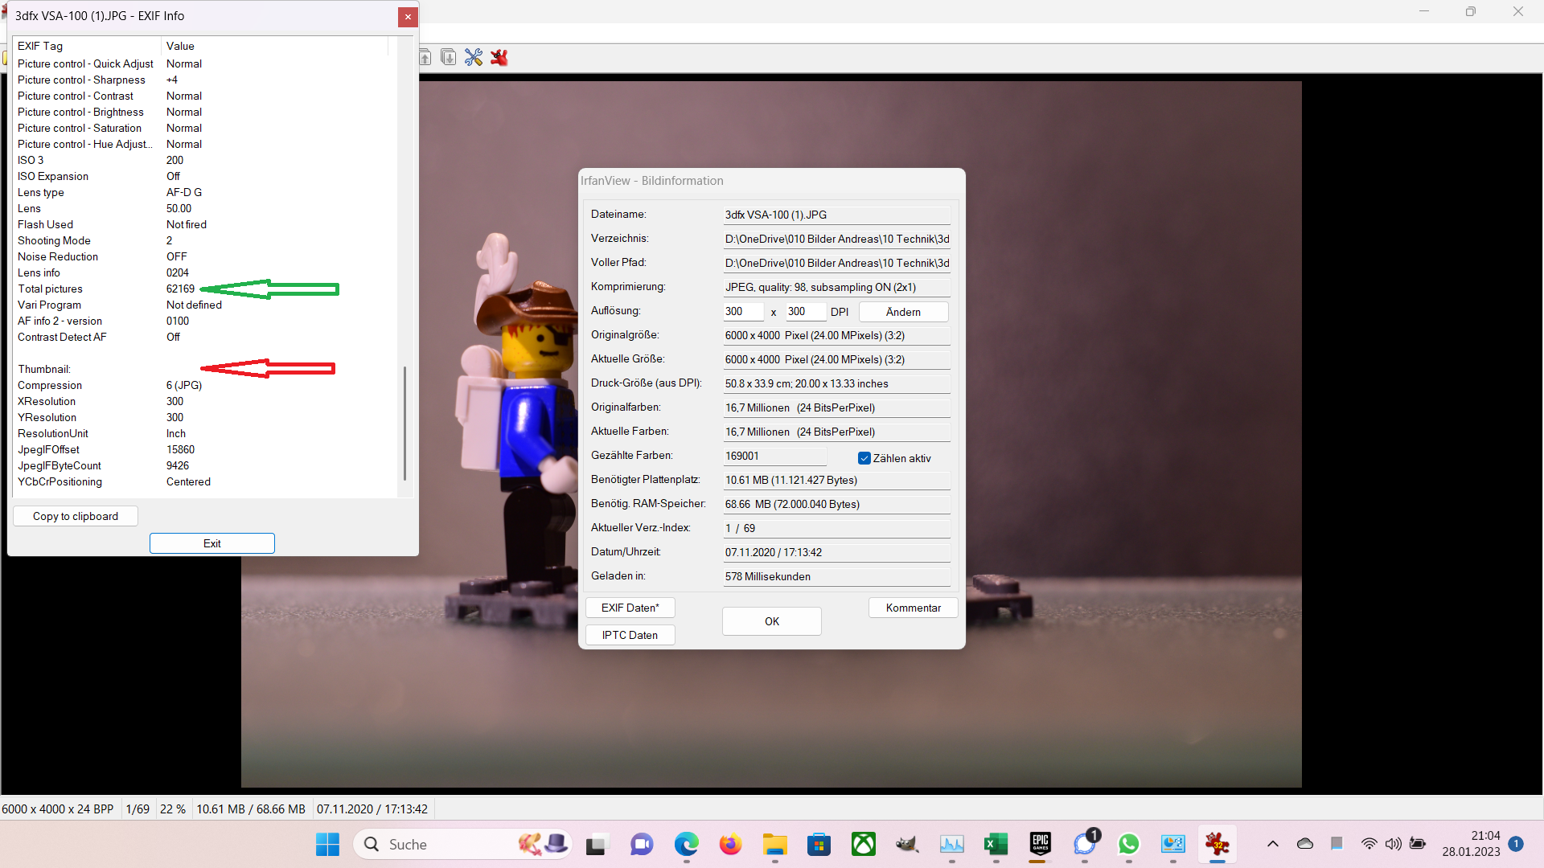Image resolution: width=1544 pixels, height=868 pixels.
Task: Select the Total pictures row 62169
Action: 205,289
